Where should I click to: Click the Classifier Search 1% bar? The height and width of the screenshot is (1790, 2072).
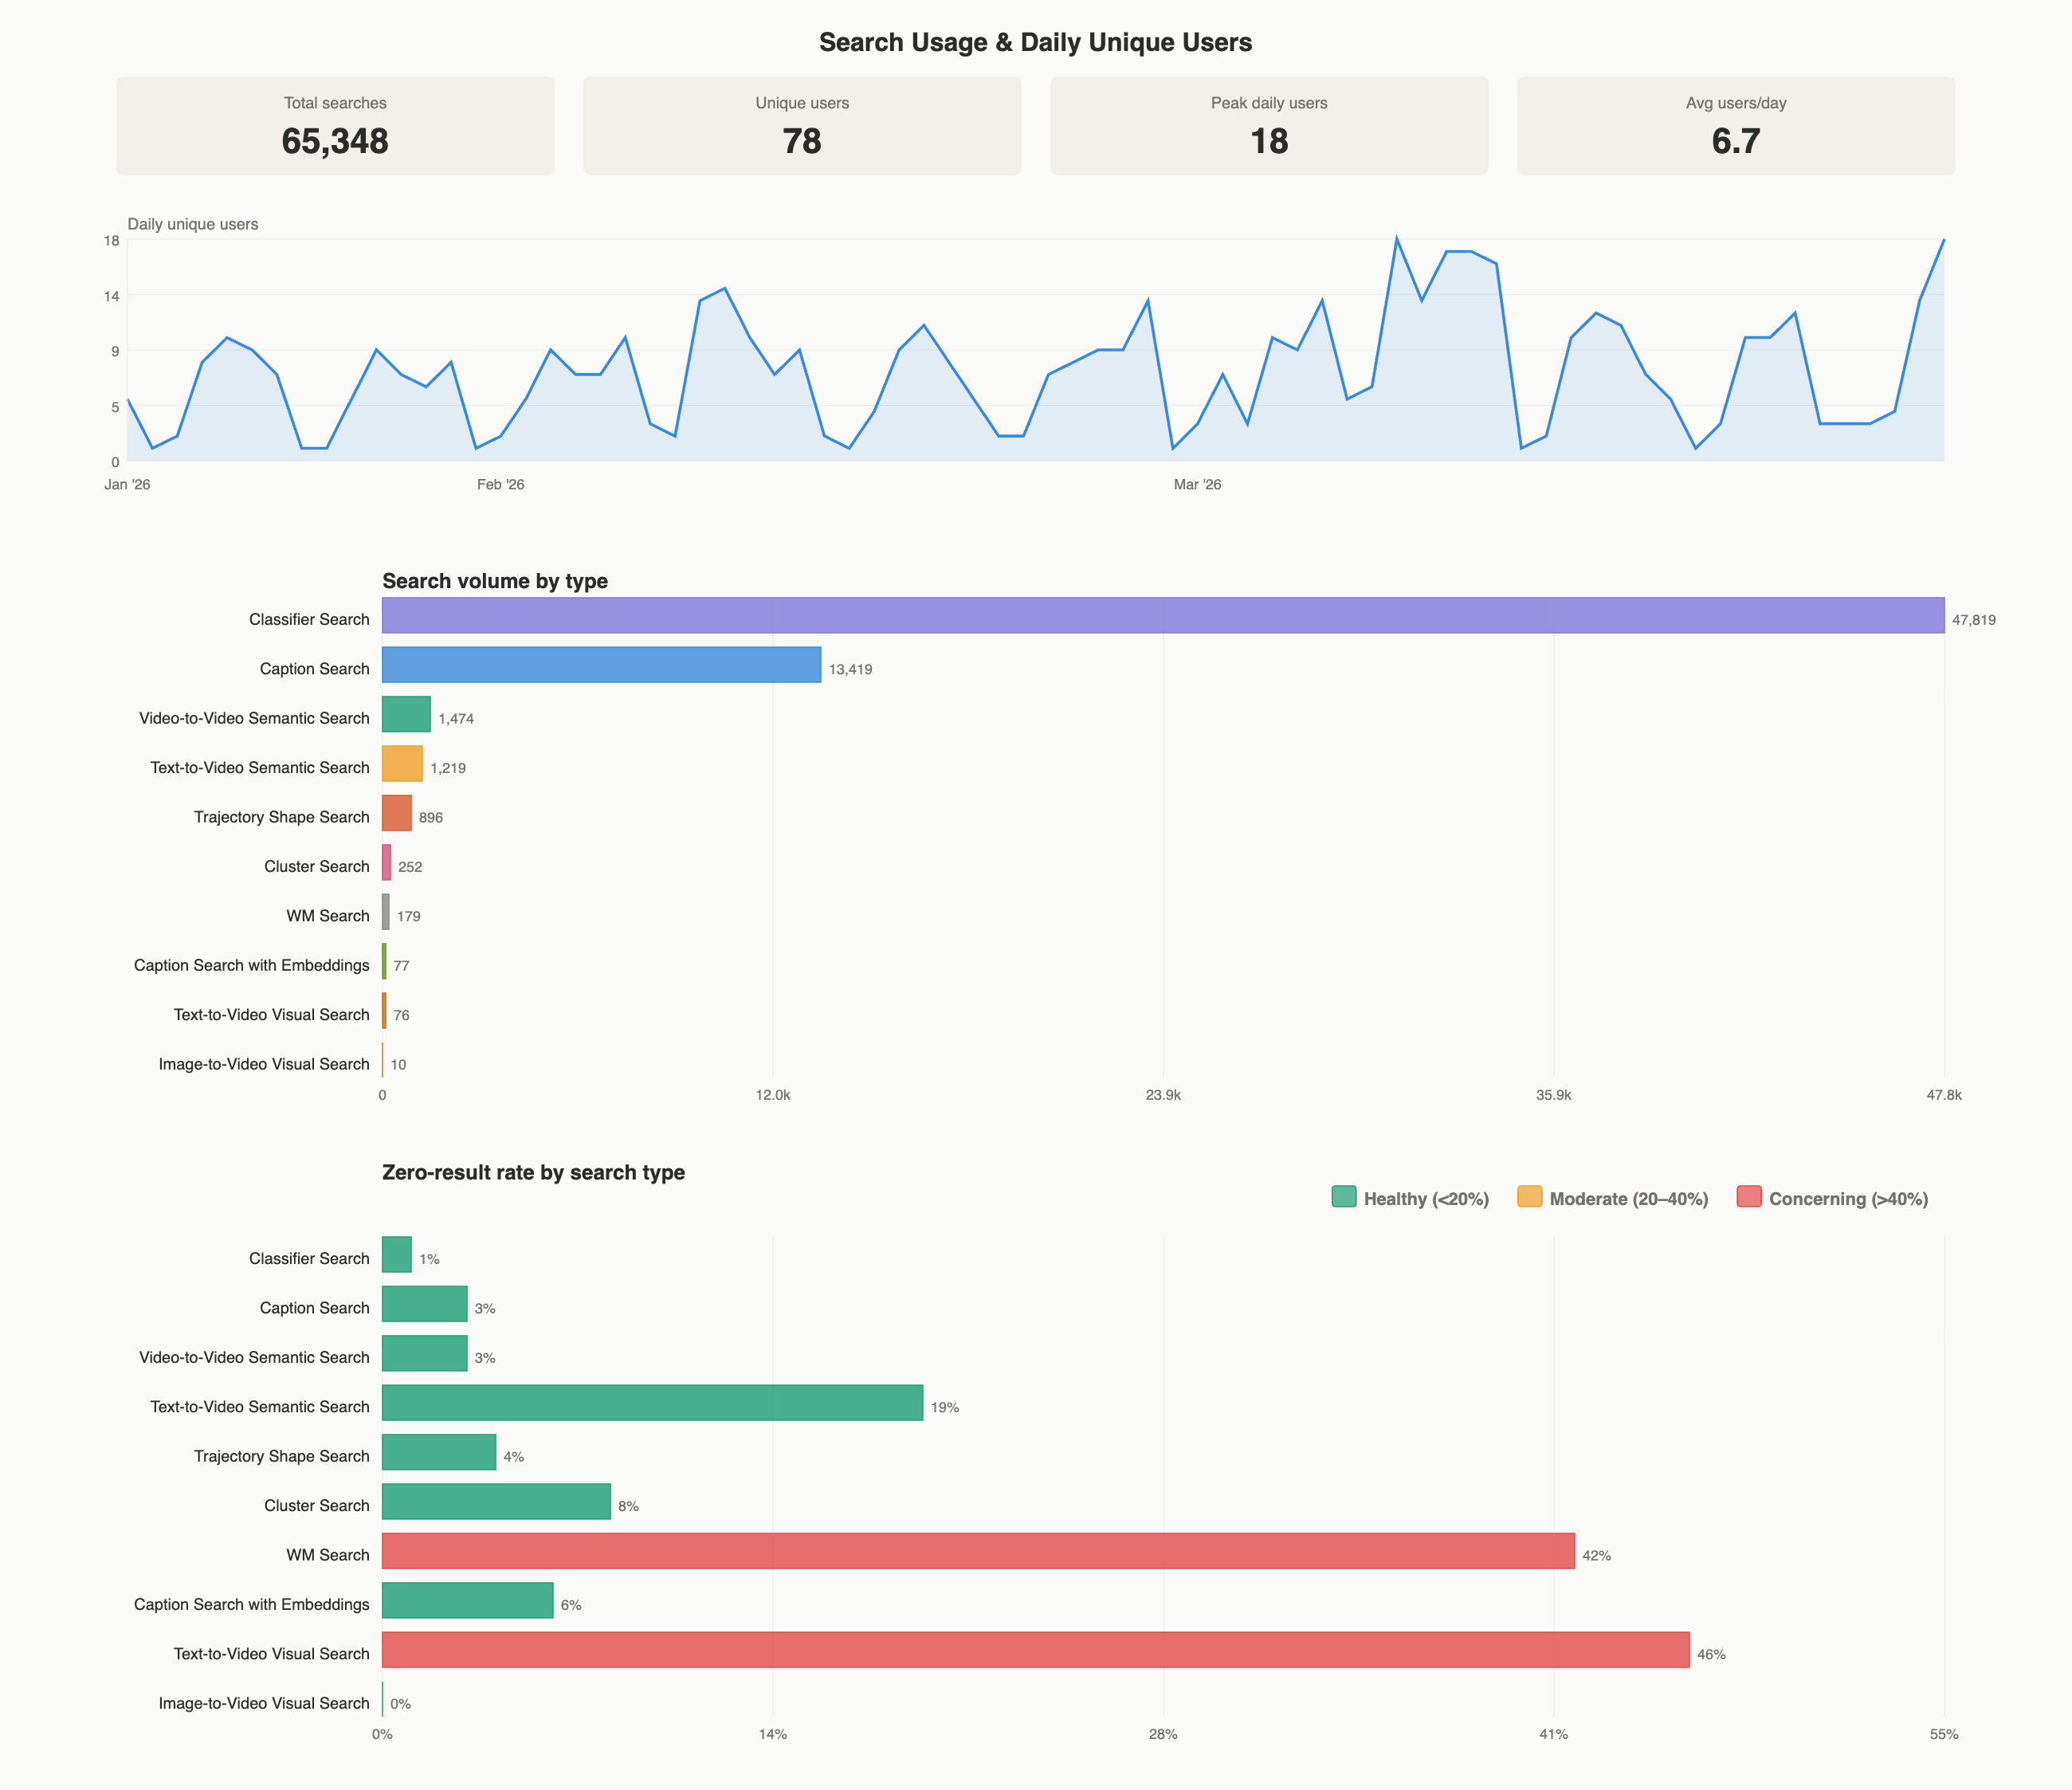pyautogui.click(x=396, y=1256)
